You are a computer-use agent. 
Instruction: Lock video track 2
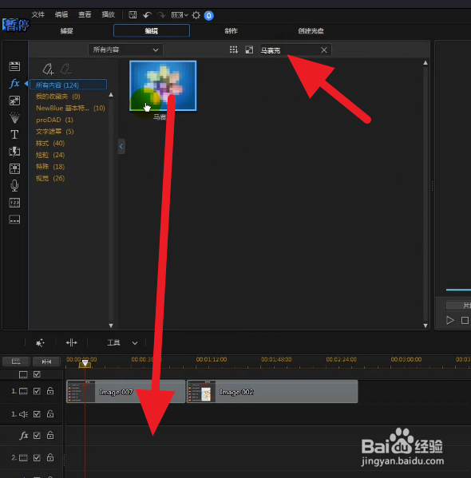click(x=50, y=457)
